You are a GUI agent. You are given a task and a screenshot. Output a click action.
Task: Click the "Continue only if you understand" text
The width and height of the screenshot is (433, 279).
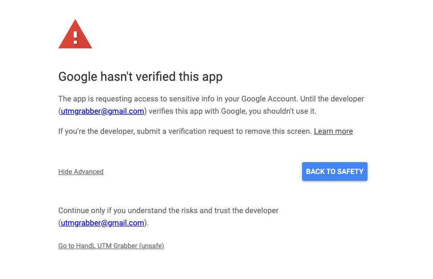tap(118, 211)
